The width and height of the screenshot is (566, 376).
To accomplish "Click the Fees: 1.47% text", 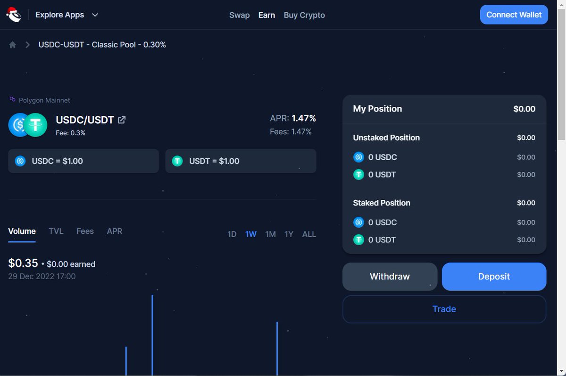I will click(x=291, y=132).
